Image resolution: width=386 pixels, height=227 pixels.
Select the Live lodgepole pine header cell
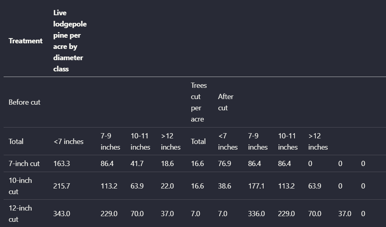click(x=70, y=41)
